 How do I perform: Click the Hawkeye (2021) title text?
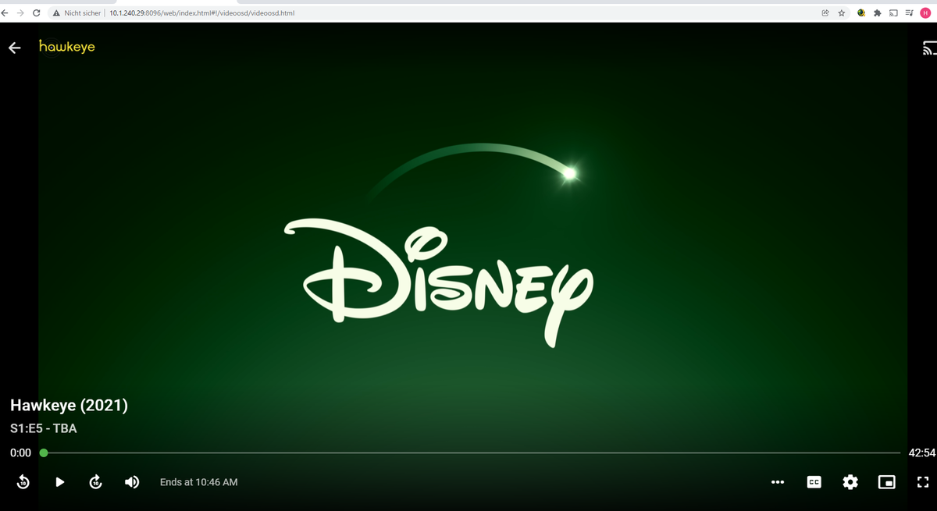coord(69,406)
